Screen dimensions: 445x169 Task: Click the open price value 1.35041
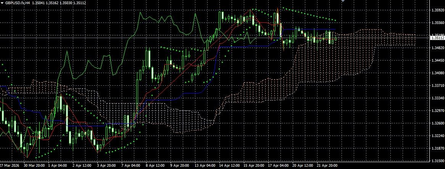click(x=38, y=3)
